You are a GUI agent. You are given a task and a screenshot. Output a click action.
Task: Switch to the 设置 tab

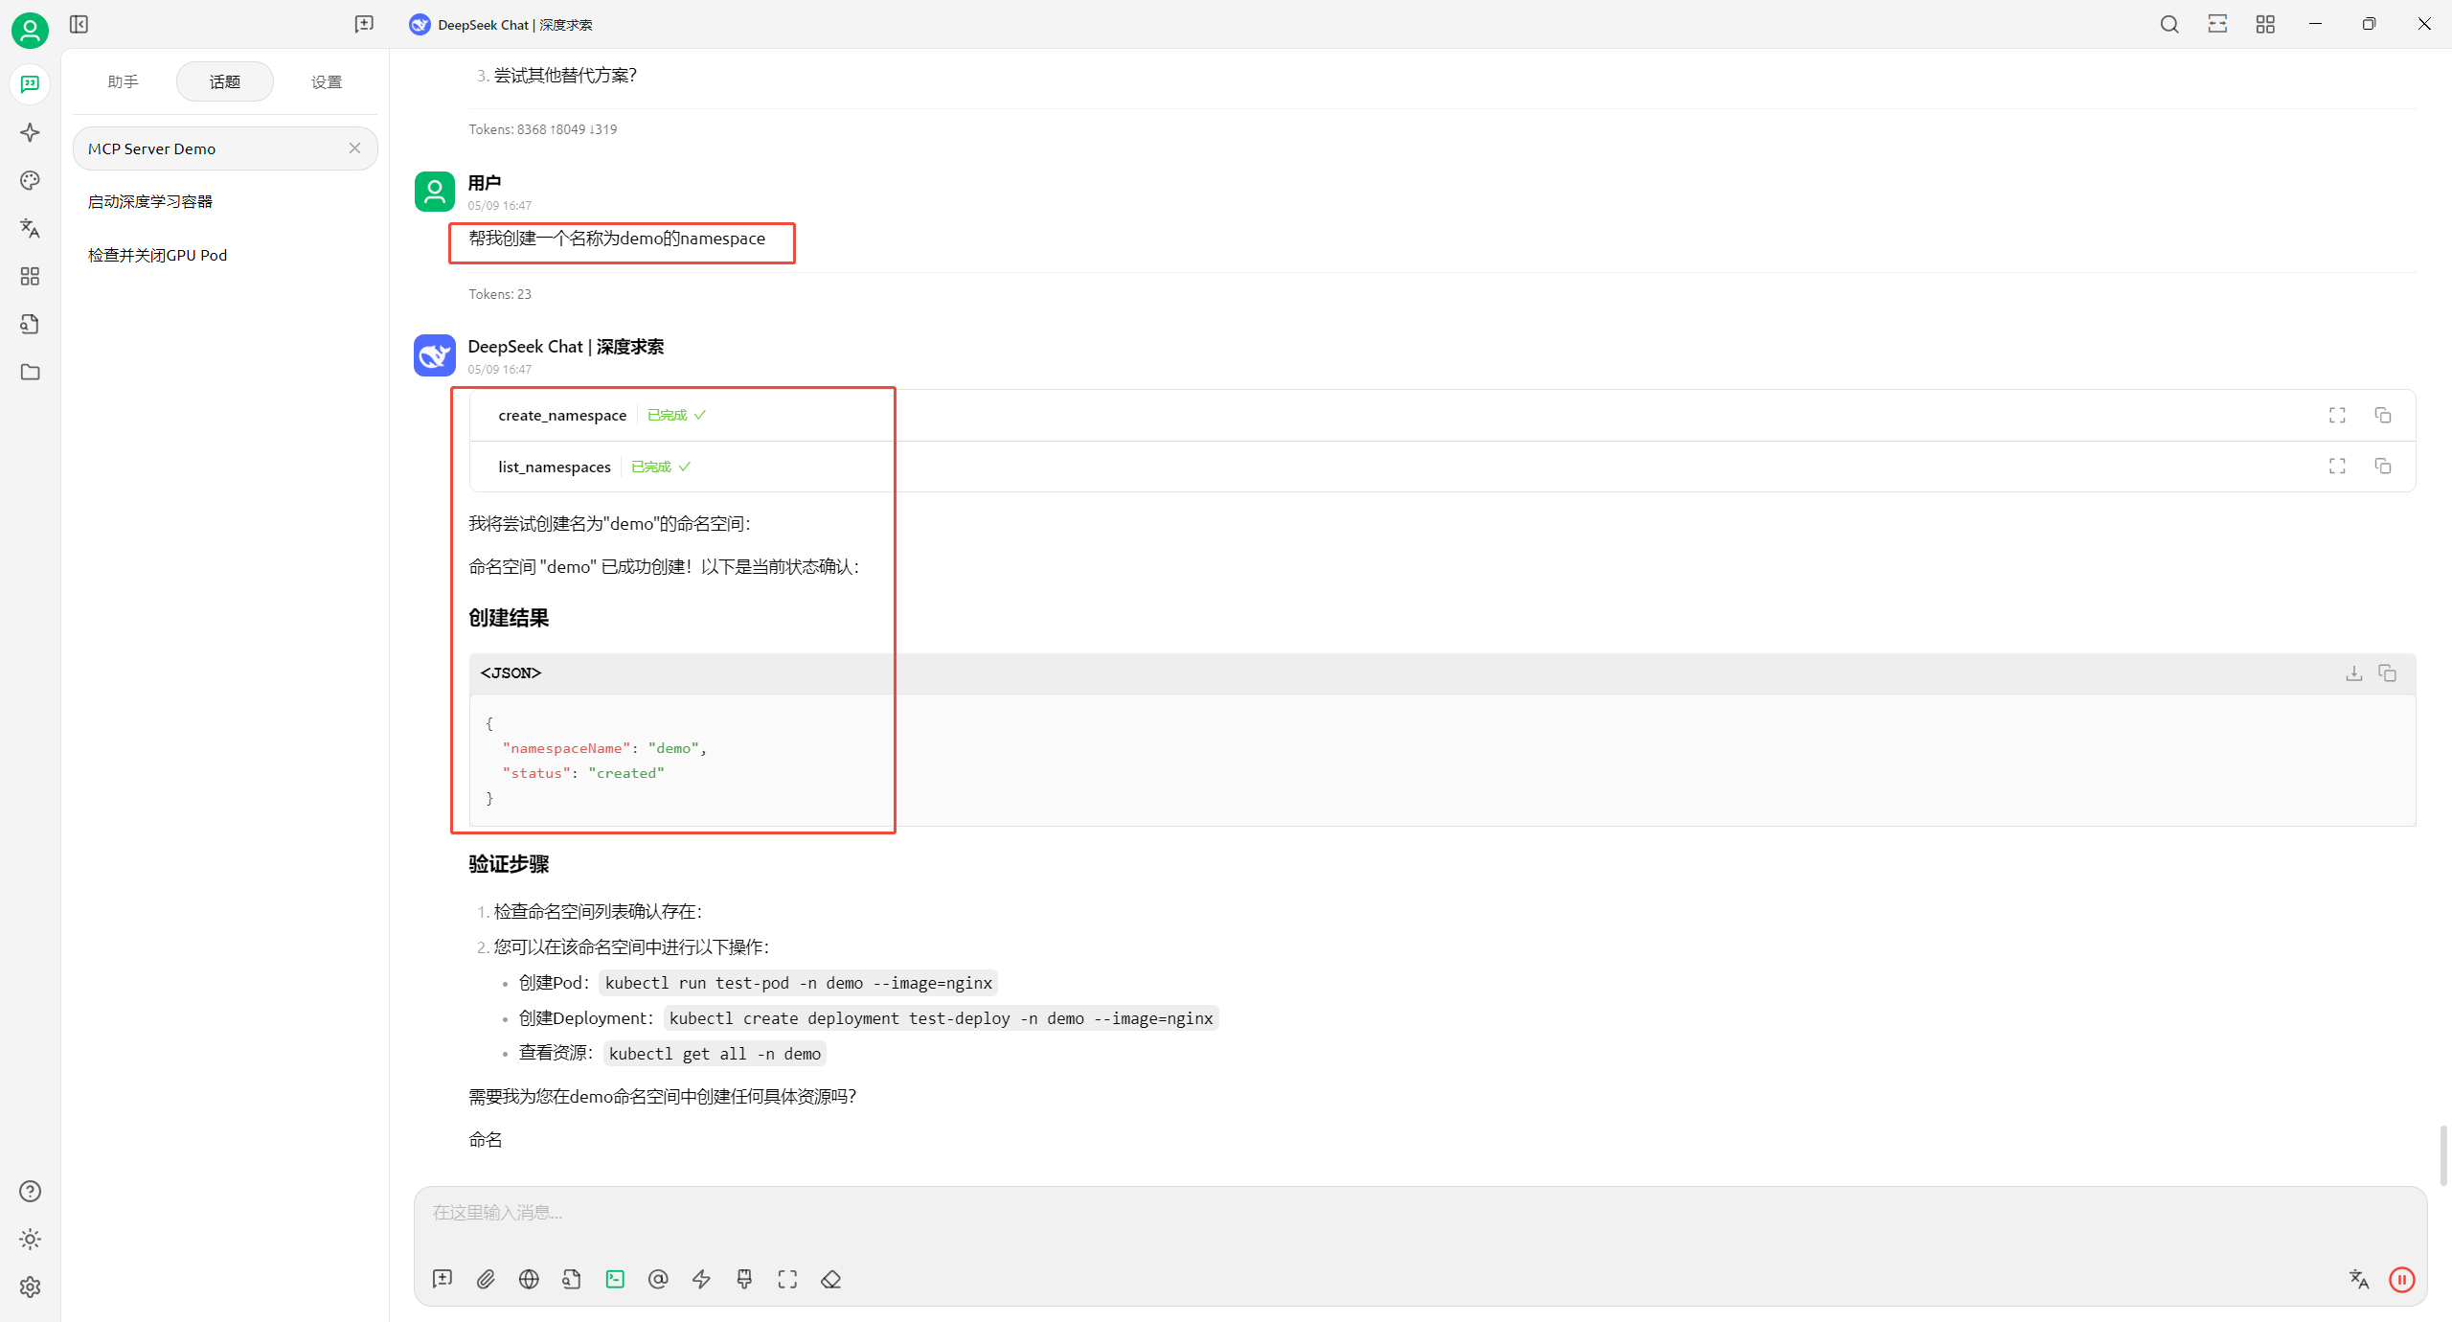point(327,81)
